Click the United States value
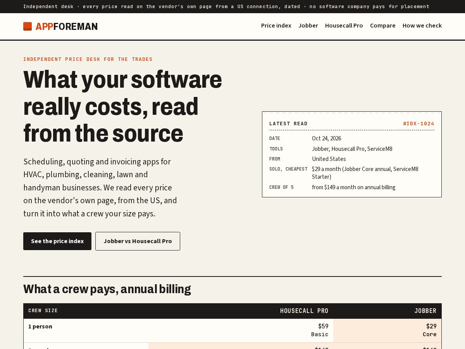The width and height of the screenshot is (465, 349). pos(329,159)
